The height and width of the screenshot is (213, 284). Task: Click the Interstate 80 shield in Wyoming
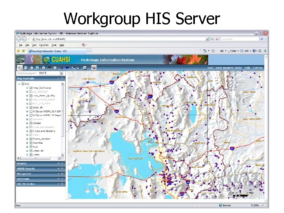[232, 148]
